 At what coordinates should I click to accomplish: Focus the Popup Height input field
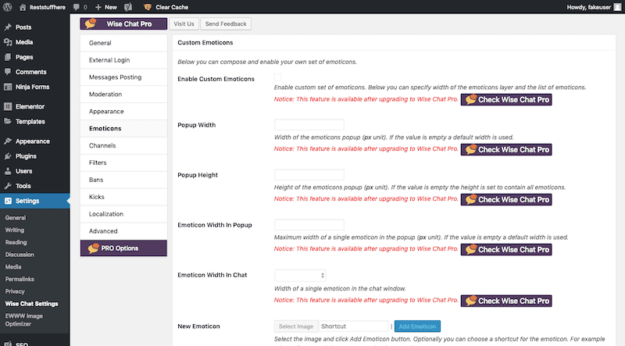[x=309, y=175]
